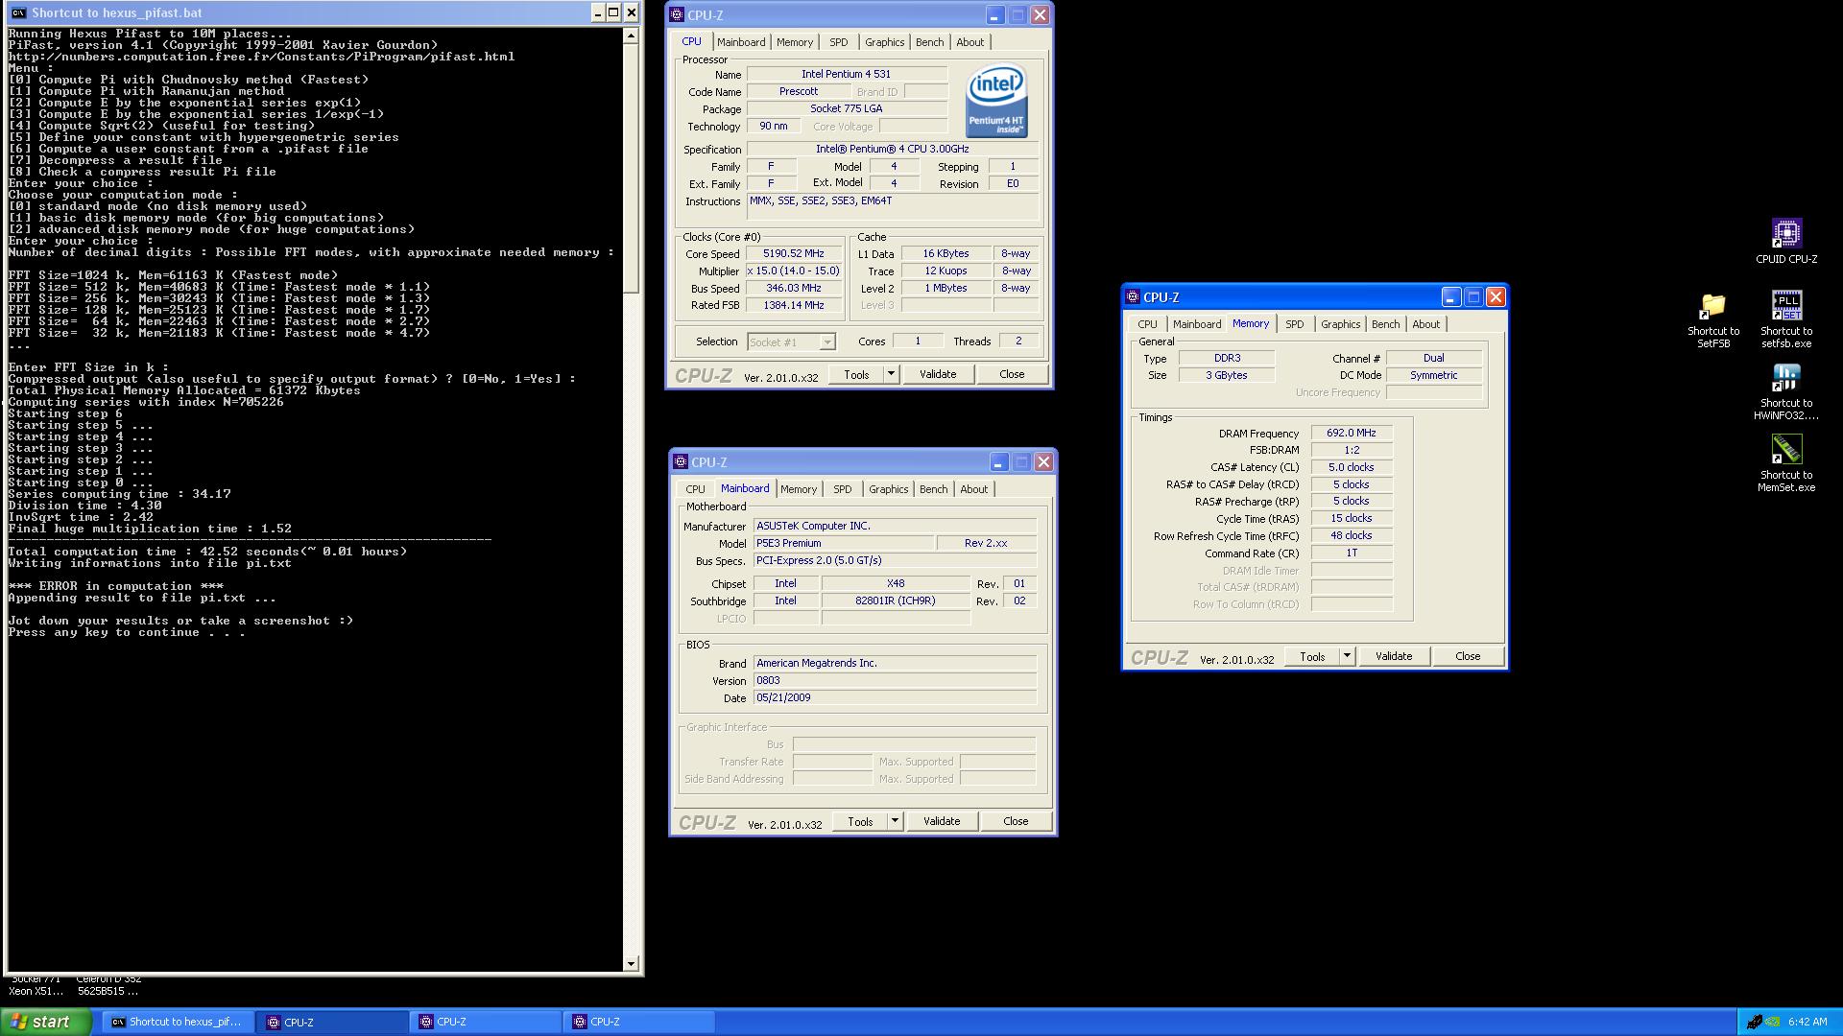1843x1036 pixels.
Task: Click the first system tray icon
Action: [1755, 1022]
